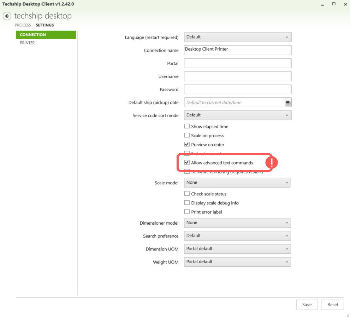Open Service code sort mode dropdown

coord(238,115)
